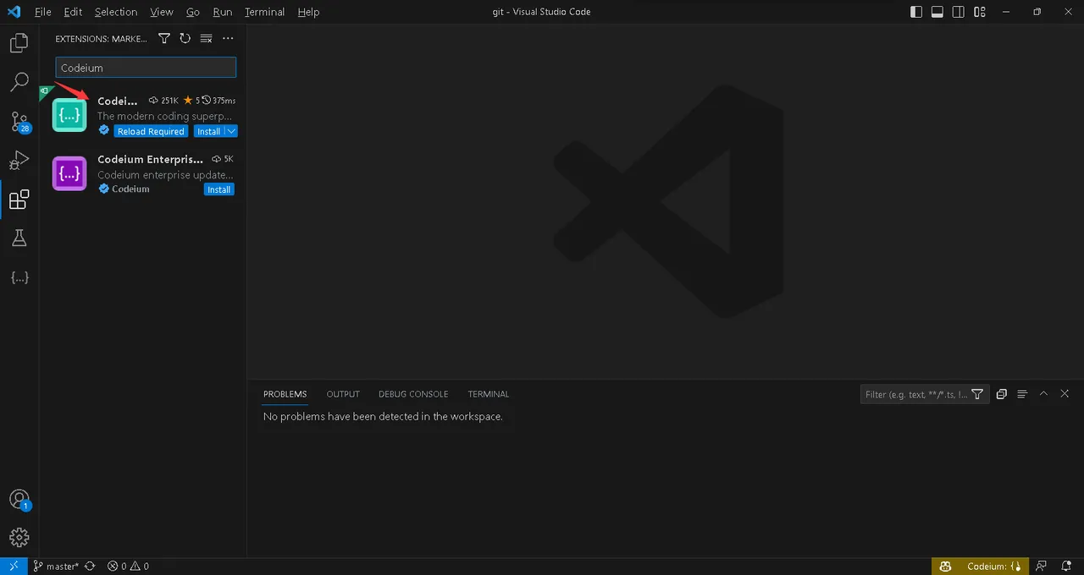Open Source Control view with 28 badge
The image size is (1084, 575).
(x=19, y=121)
